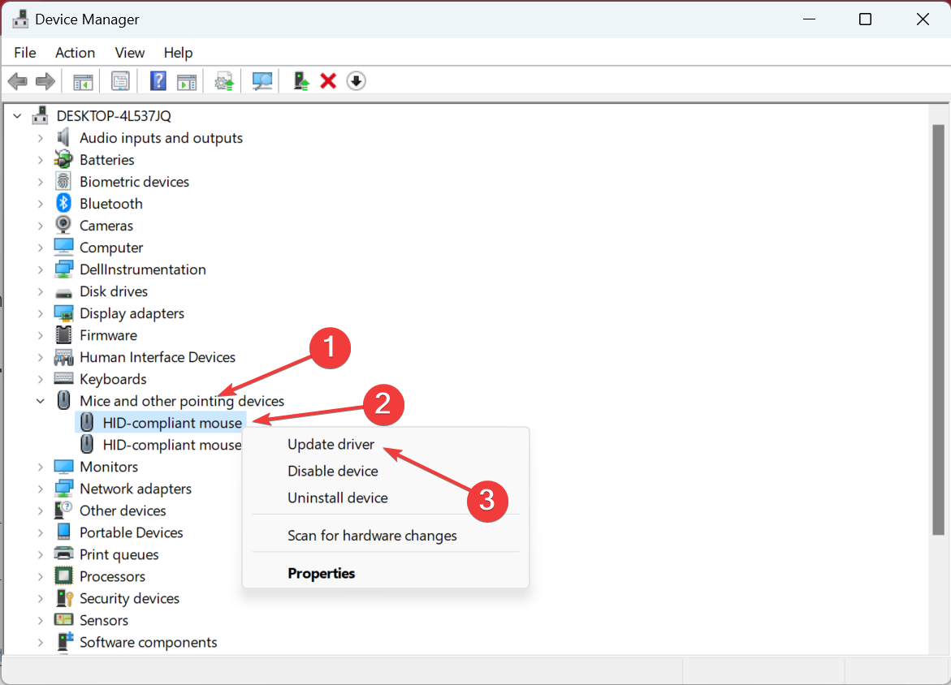951x685 pixels.
Task: Click the Help toolbar icon with question mark
Action: tap(158, 81)
